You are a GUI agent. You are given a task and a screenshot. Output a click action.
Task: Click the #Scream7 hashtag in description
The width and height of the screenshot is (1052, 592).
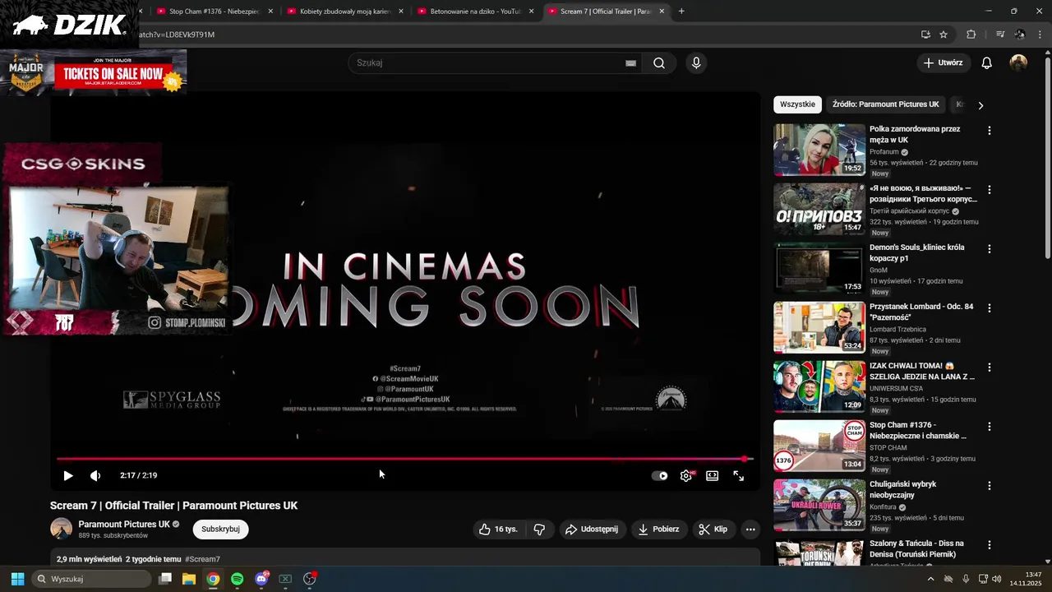click(x=202, y=559)
